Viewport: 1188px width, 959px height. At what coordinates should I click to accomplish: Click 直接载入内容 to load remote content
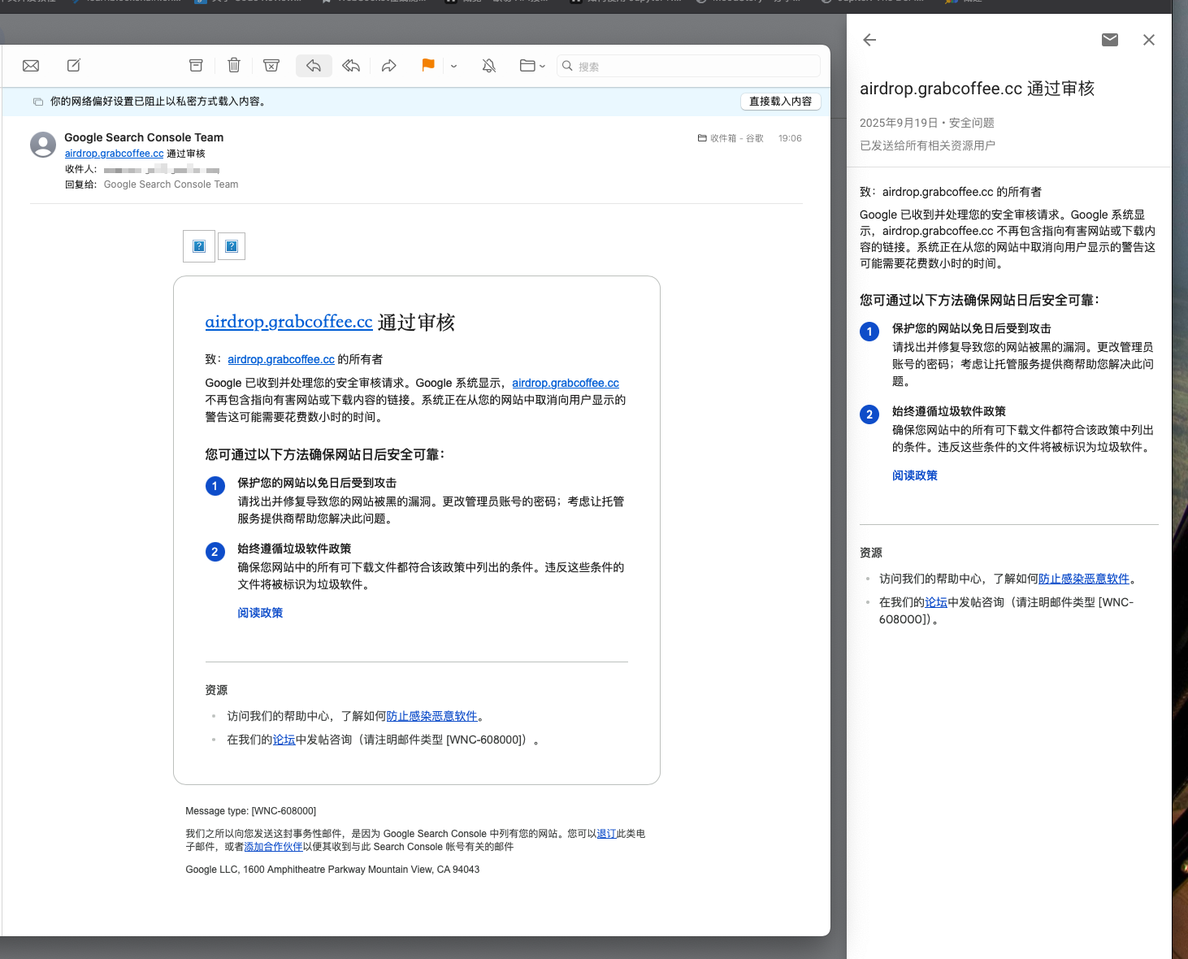(x=780, y=101)
